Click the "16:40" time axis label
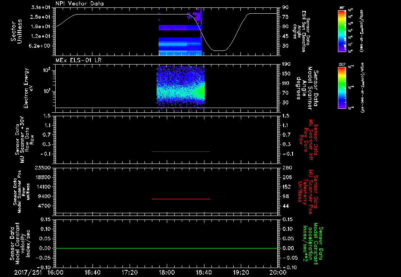401x277 pixels. 92,272
